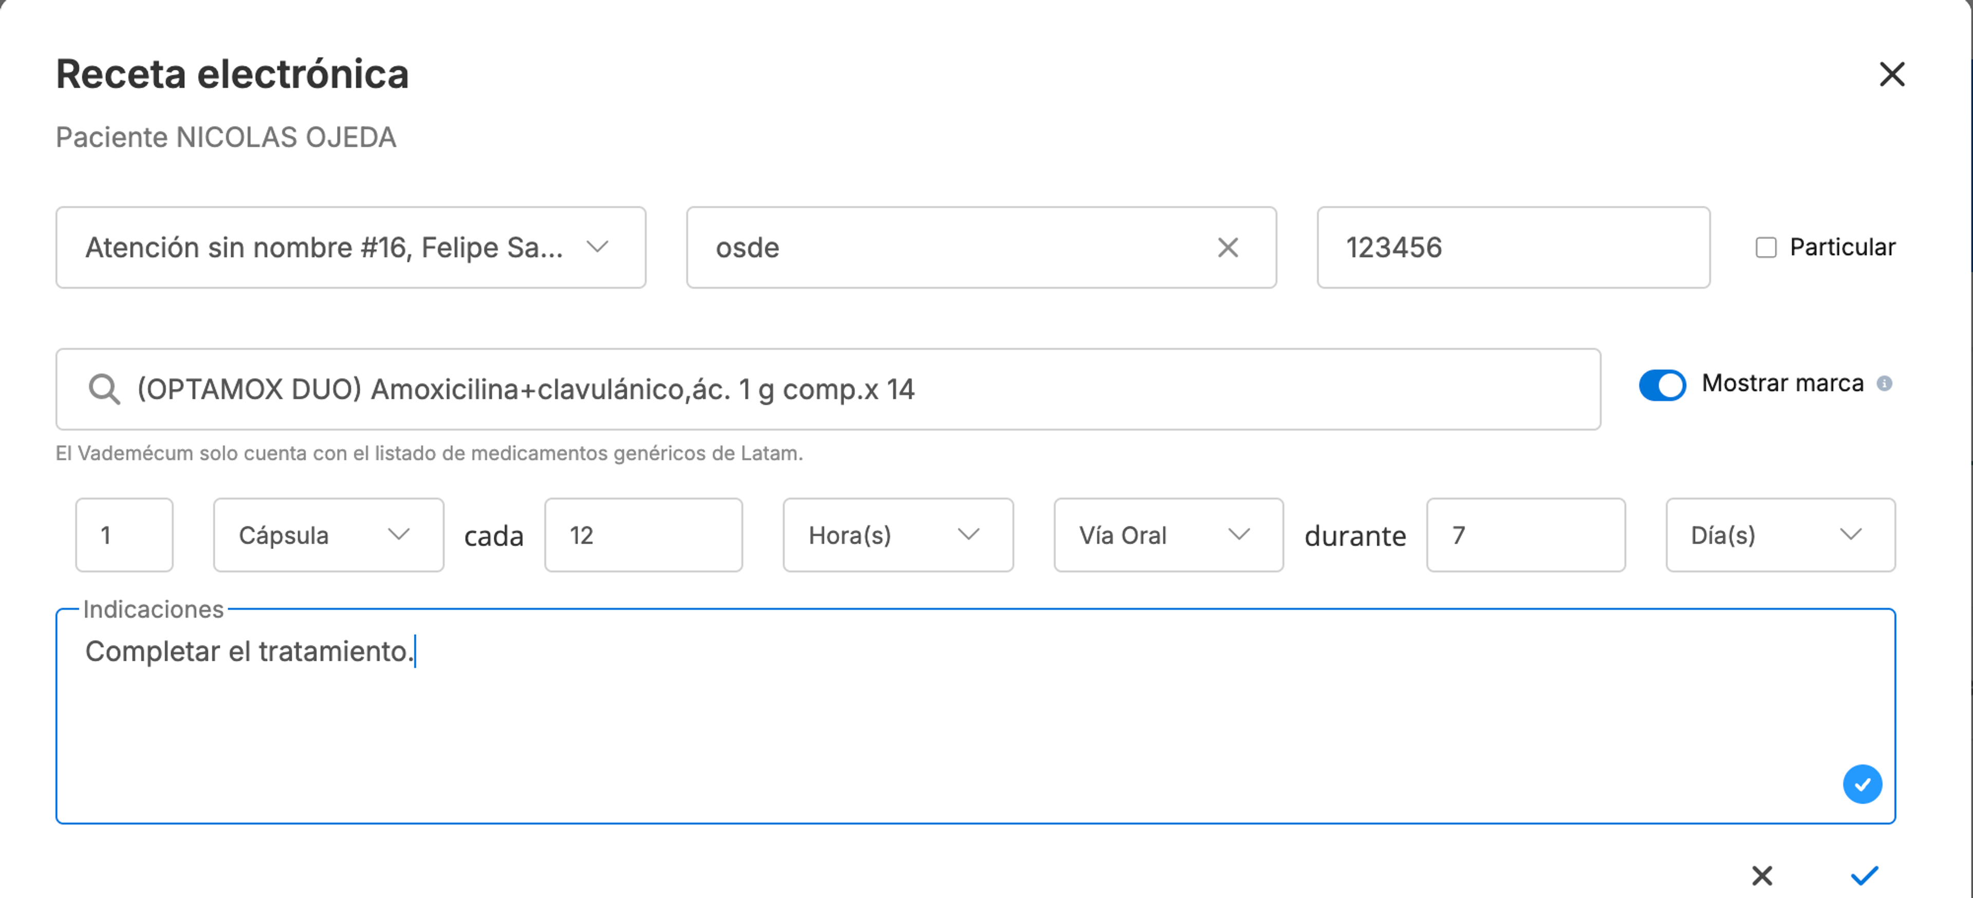Cancel with the bottom X icon
This screenshot has width=1973, height=898.
[x=1762, y=875]
